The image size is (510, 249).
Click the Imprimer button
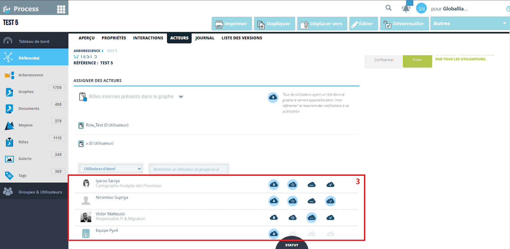click(232, 24)
